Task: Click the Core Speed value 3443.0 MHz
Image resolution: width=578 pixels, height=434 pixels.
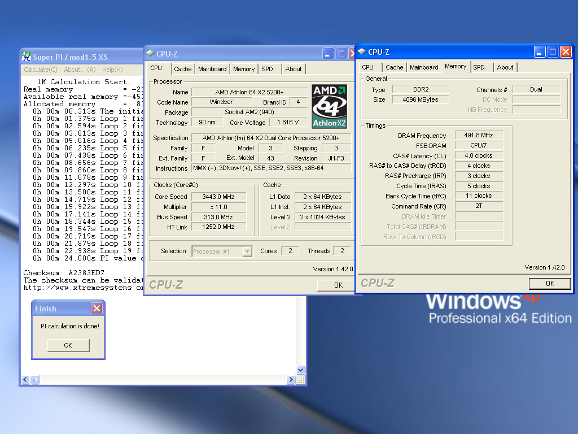Action: click(218, 197)
